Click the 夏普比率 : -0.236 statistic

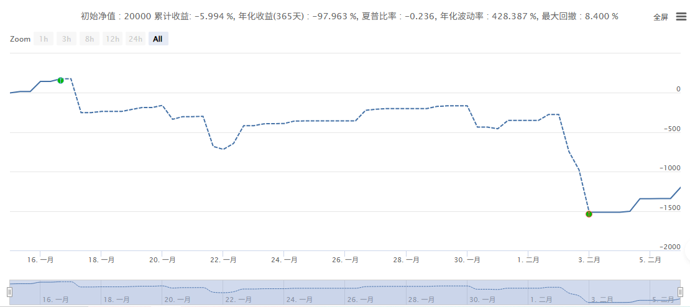click(x=398, y=17)
